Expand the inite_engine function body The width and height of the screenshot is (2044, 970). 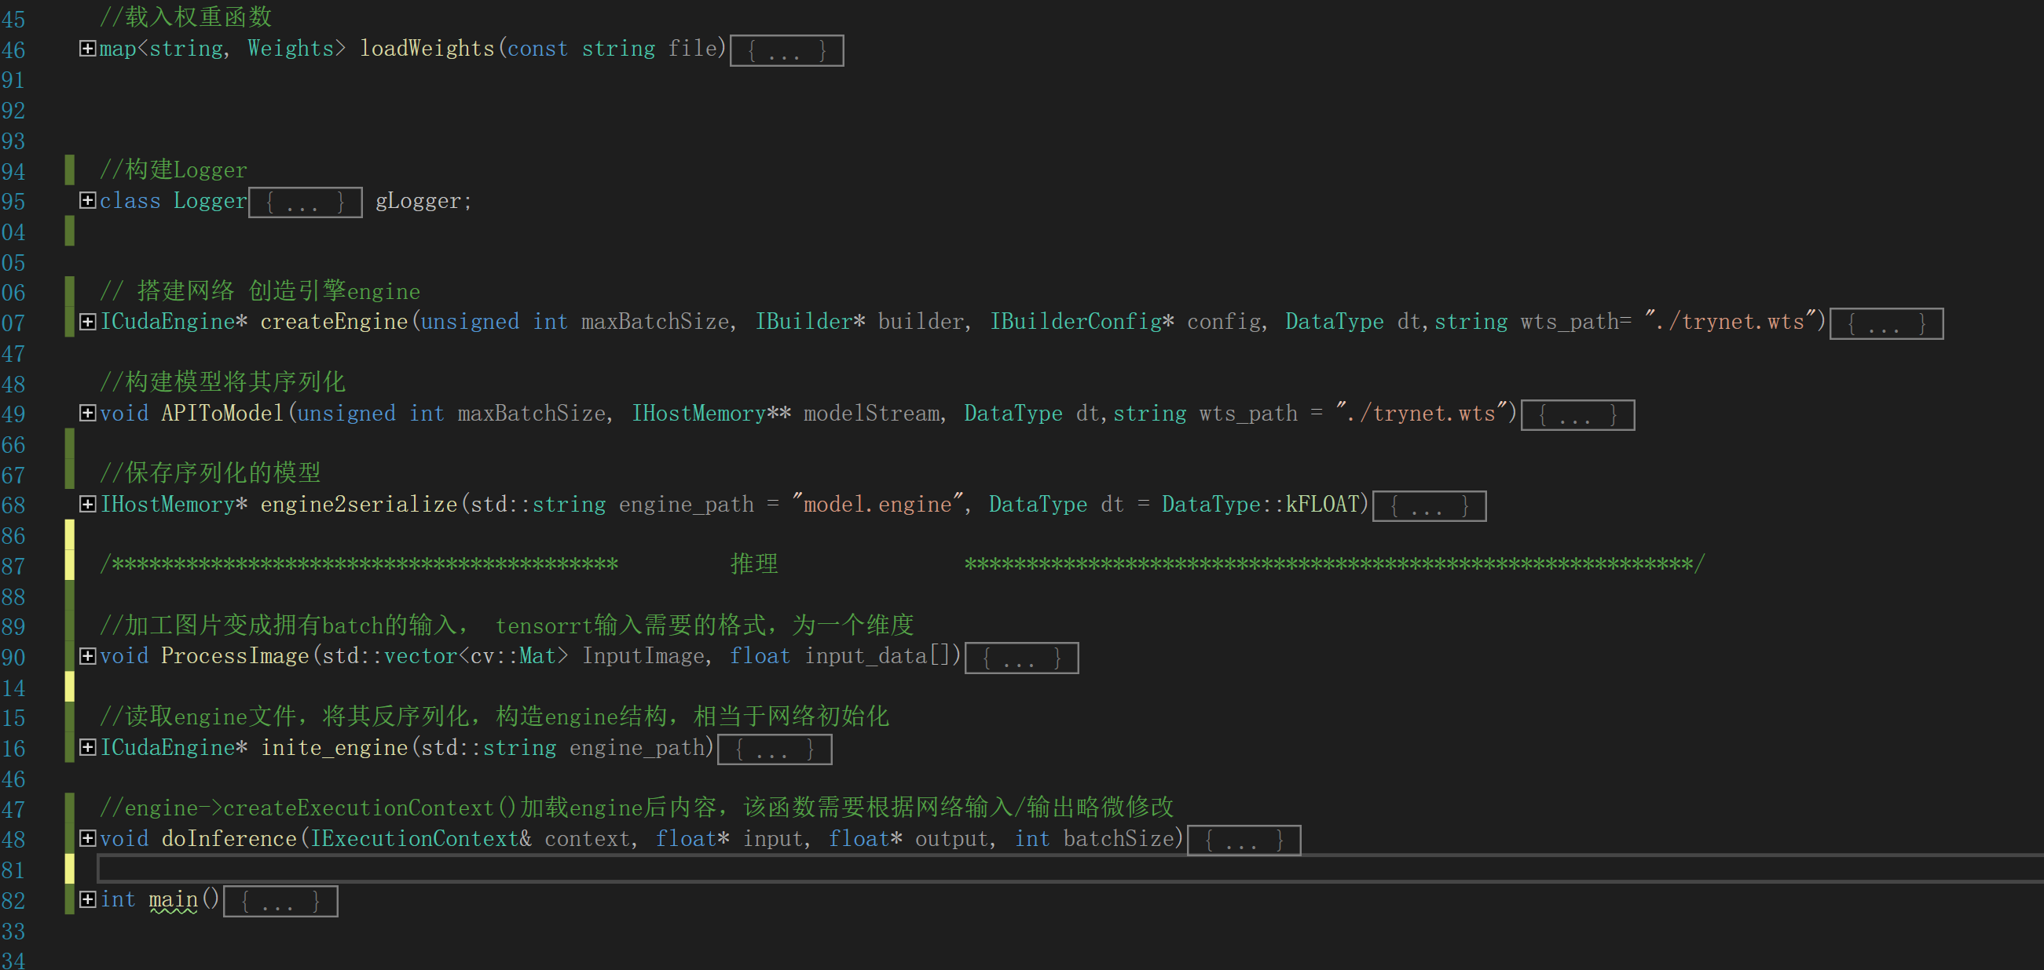[x=88, y=747]
